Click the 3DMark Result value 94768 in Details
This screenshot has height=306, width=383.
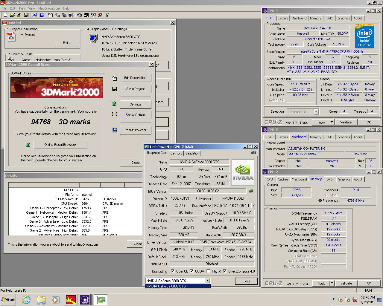[x=86, y=199]
